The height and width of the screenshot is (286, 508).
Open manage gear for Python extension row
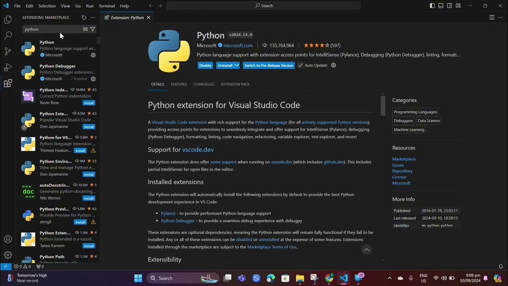click(93, 55)
